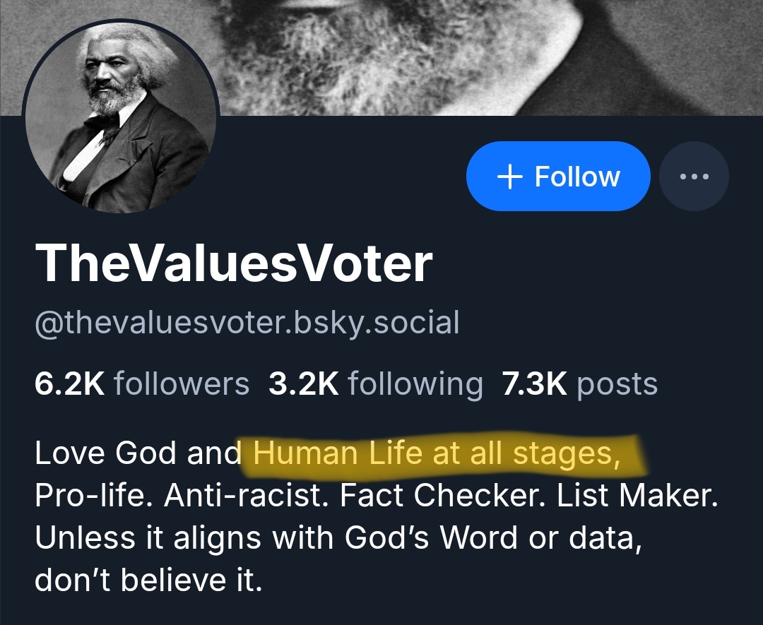Click 'List Maker.' in the bio
Image resolution: width=763 pixels, height=625 pixels.
tap(637, 496)
